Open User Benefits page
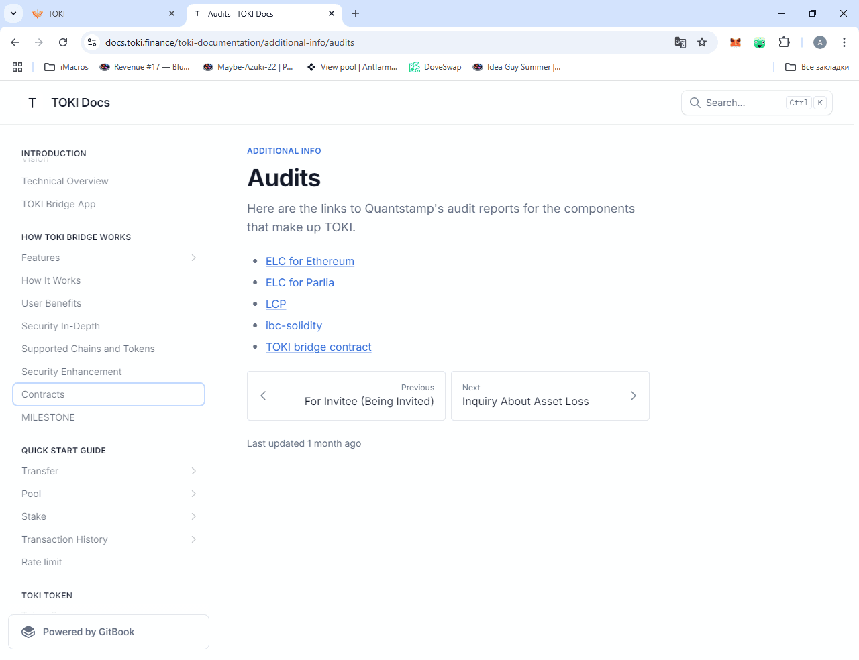Screen dimensions: 859x660 pos(51,303)
